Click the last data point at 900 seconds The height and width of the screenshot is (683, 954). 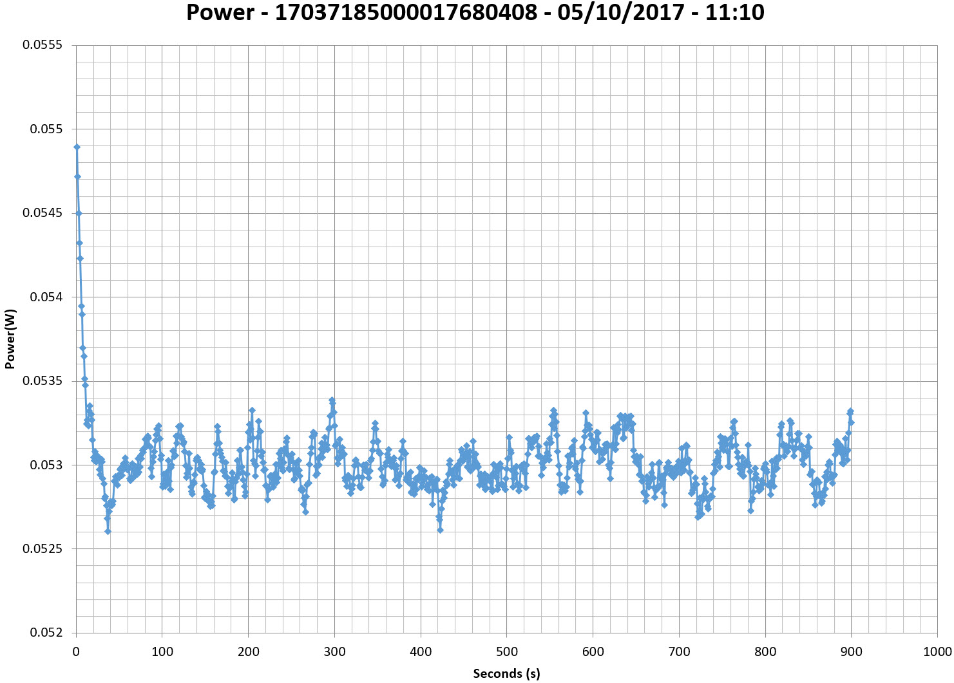[x=851, y=422]
